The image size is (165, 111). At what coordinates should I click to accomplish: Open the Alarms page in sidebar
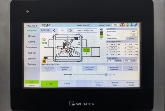(31, 42)
